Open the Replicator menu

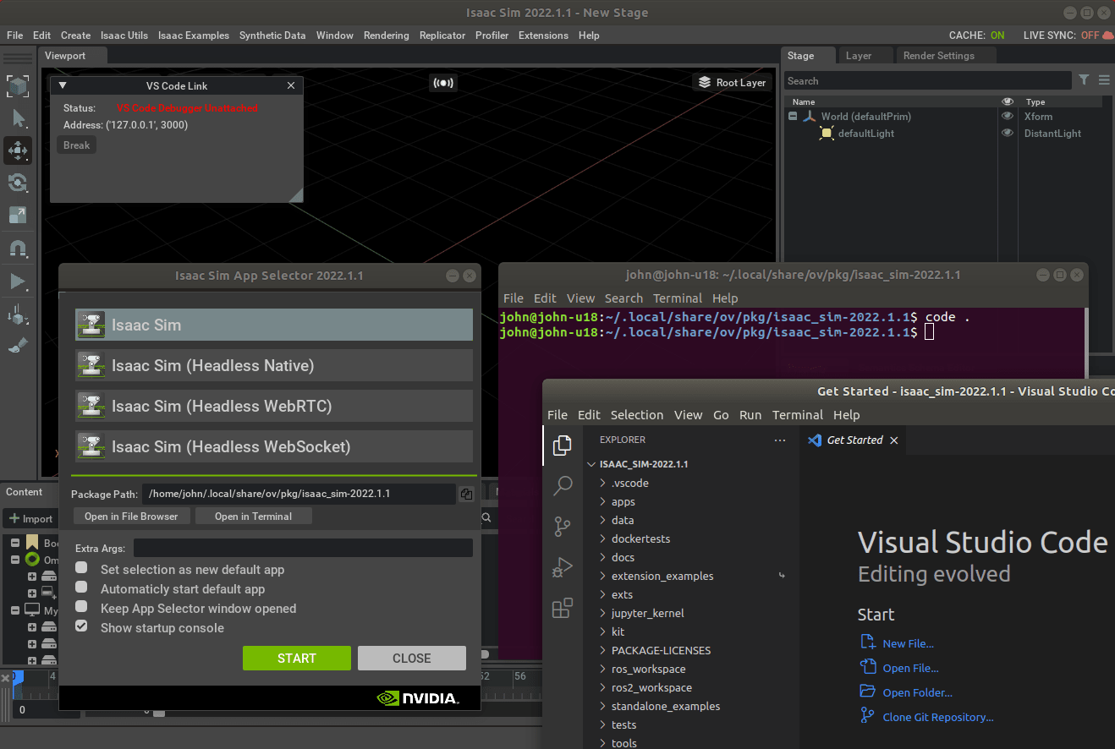click(442, 36)
